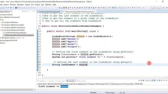Click Remove All Terminated Launches icon

coord(143,80)
